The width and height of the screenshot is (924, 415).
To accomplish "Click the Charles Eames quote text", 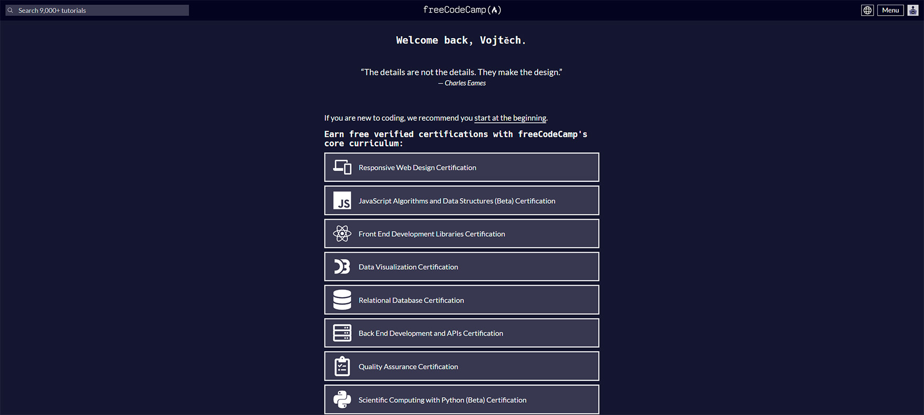I will pyautogui.click(x=461, y=72).
